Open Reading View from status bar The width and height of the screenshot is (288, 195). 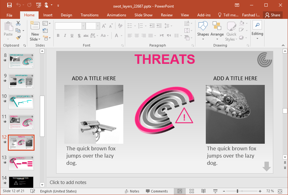coord(203,191)
